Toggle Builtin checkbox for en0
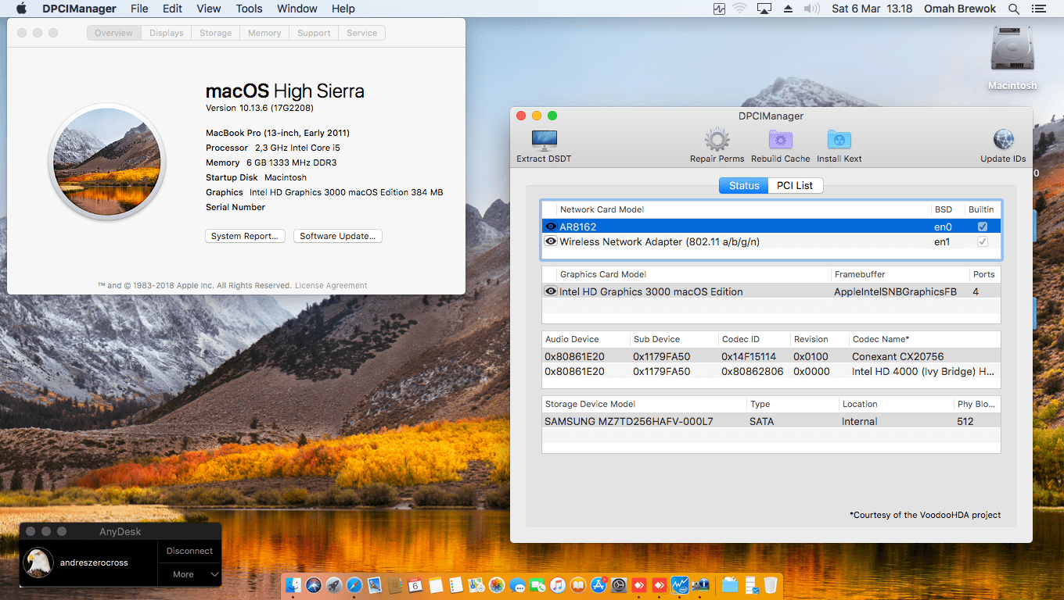 pos(983,227)
